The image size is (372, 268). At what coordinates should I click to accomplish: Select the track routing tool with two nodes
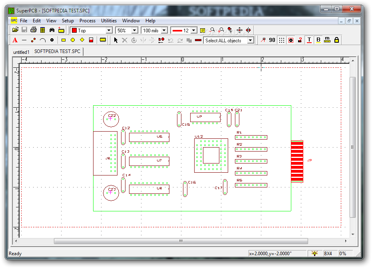(33, 40)
